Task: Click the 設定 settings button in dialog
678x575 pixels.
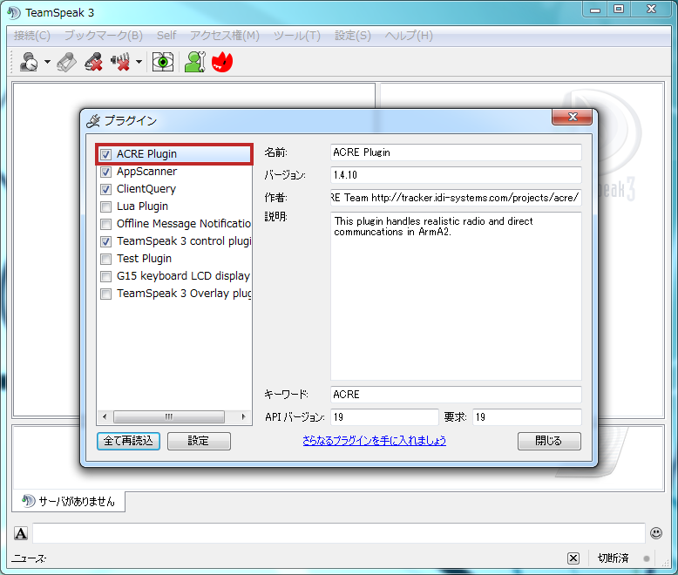Action: pyautogui.click(x=199, y=441)
